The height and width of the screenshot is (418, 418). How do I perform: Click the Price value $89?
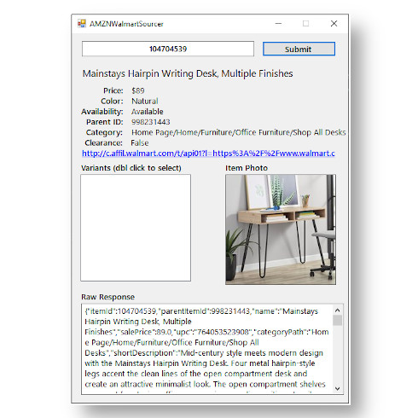[x=138, y=90]
